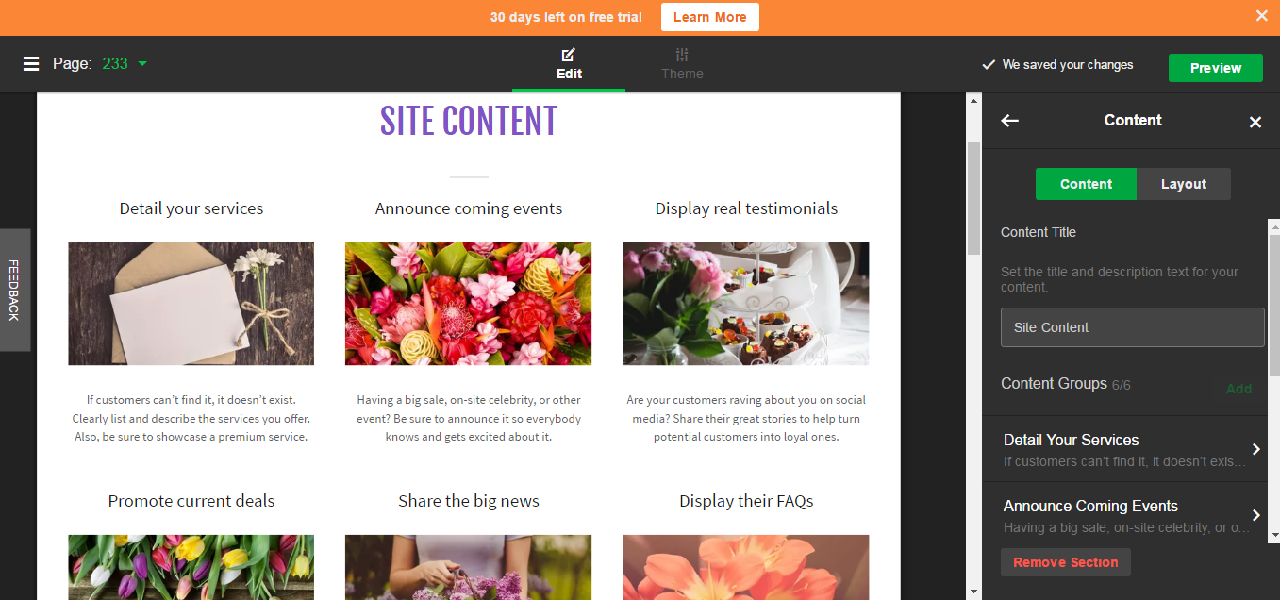1280x600 pixels.
Task: Click Add next to Content Groups
Action: point(1239,389)
